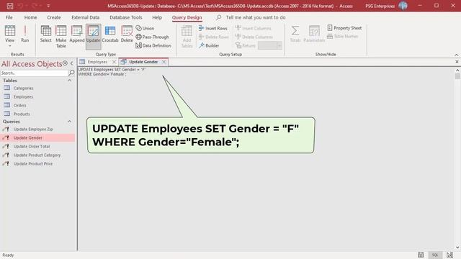Open the Help ribbon tab
Viewport: 461px width, 259px height.
pyautogui.click(x=157, y=17)
